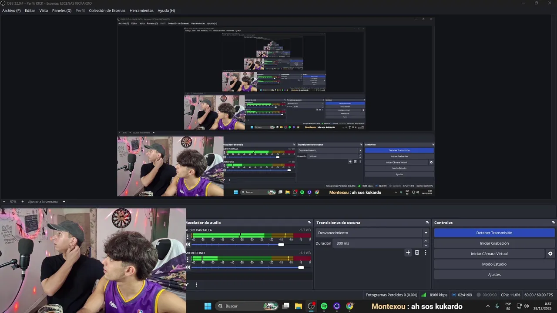Click the 02:41:09 stream timer
This screenshot has height=313, width=557.
(x=465, y=295)
